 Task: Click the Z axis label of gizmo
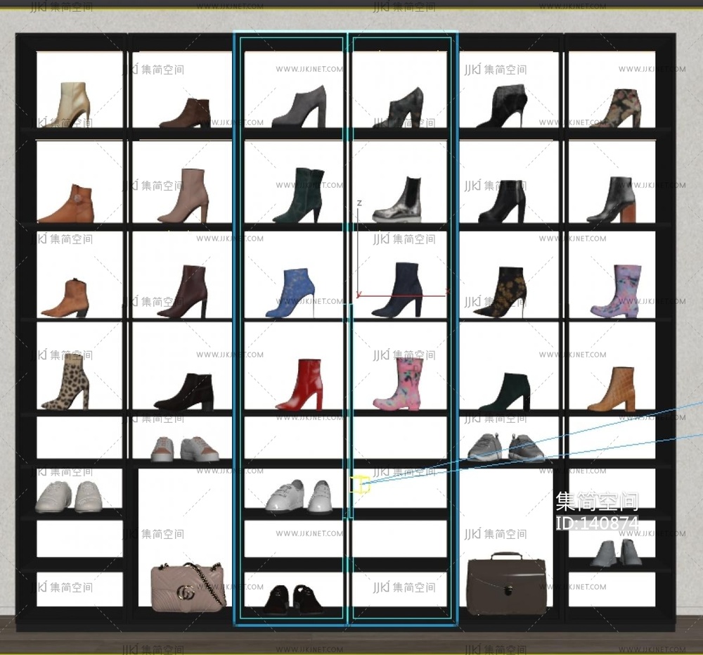[359, 203]
